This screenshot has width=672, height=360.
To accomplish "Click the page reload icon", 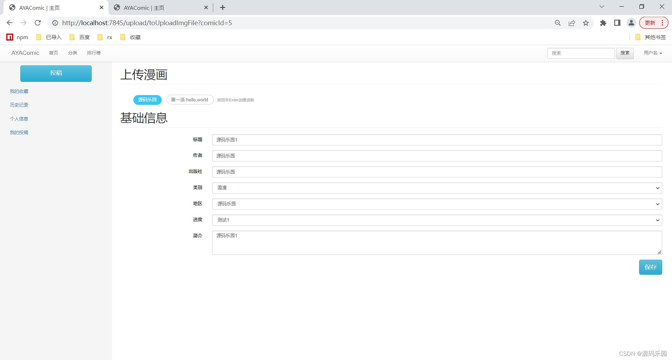I will [37, 23].
